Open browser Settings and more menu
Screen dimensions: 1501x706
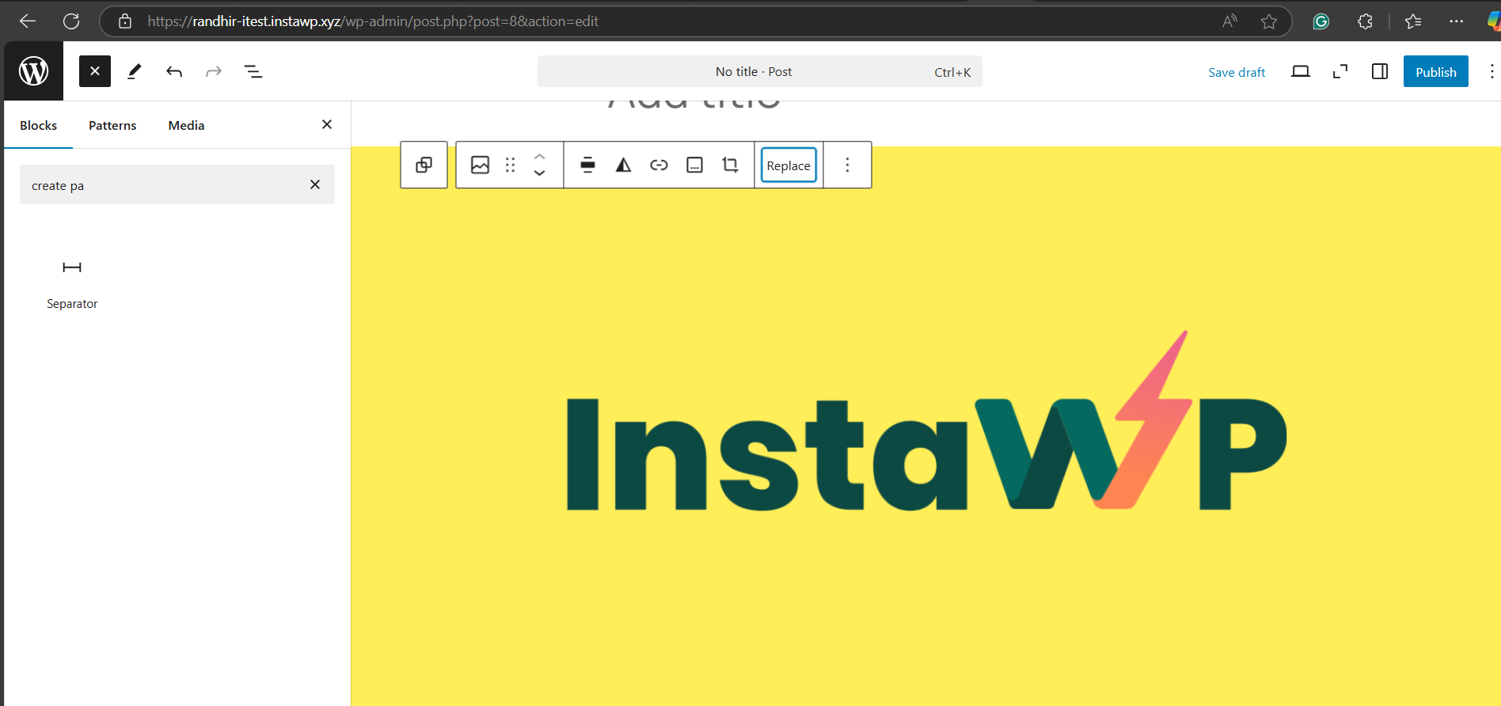click(1457, 21)
